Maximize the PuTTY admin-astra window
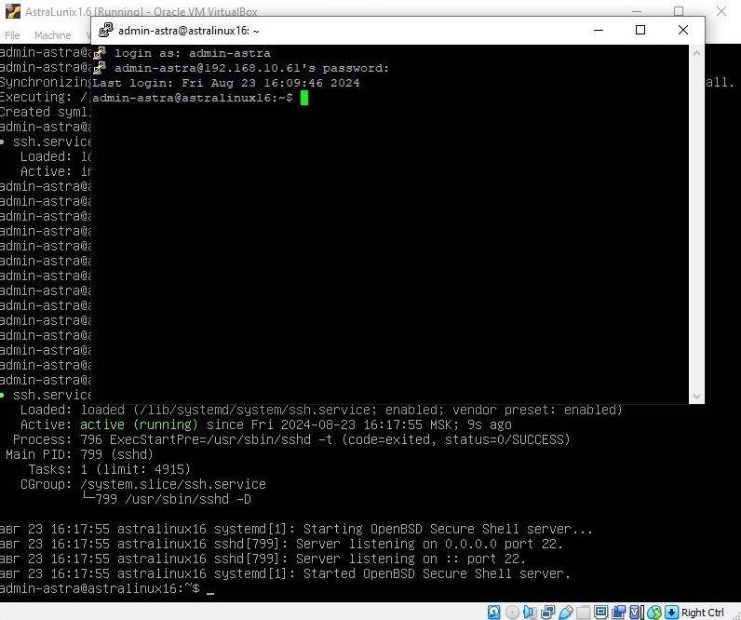Image resolution: width=741 pixels, height=620 pixels. coord(640,30)
